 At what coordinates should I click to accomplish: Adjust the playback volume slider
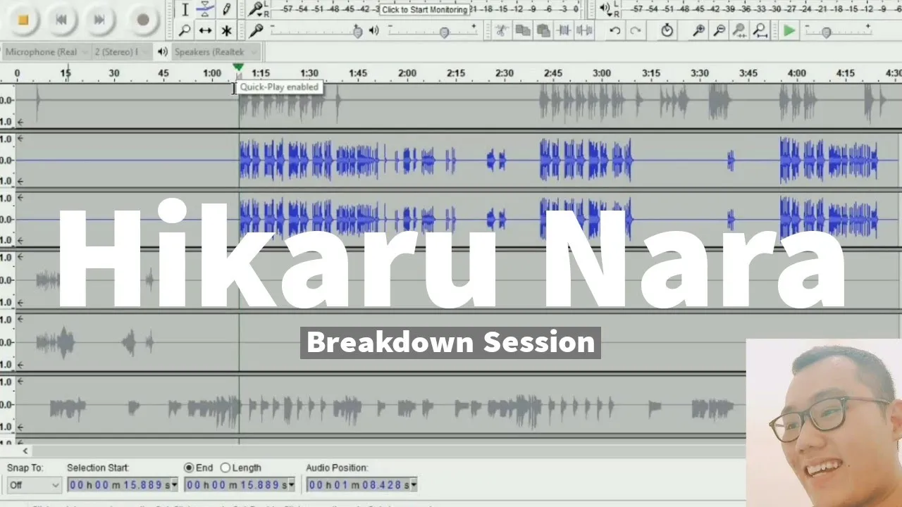tap(444, 31)
